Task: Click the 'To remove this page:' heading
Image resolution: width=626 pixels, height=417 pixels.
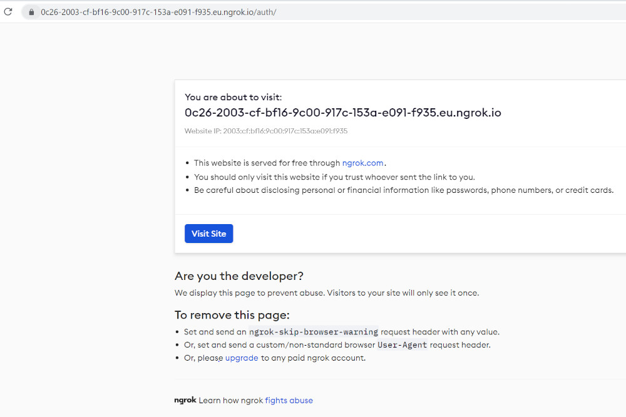Action: tap(232, 315)
